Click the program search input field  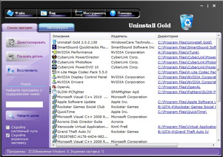[24, 104]
